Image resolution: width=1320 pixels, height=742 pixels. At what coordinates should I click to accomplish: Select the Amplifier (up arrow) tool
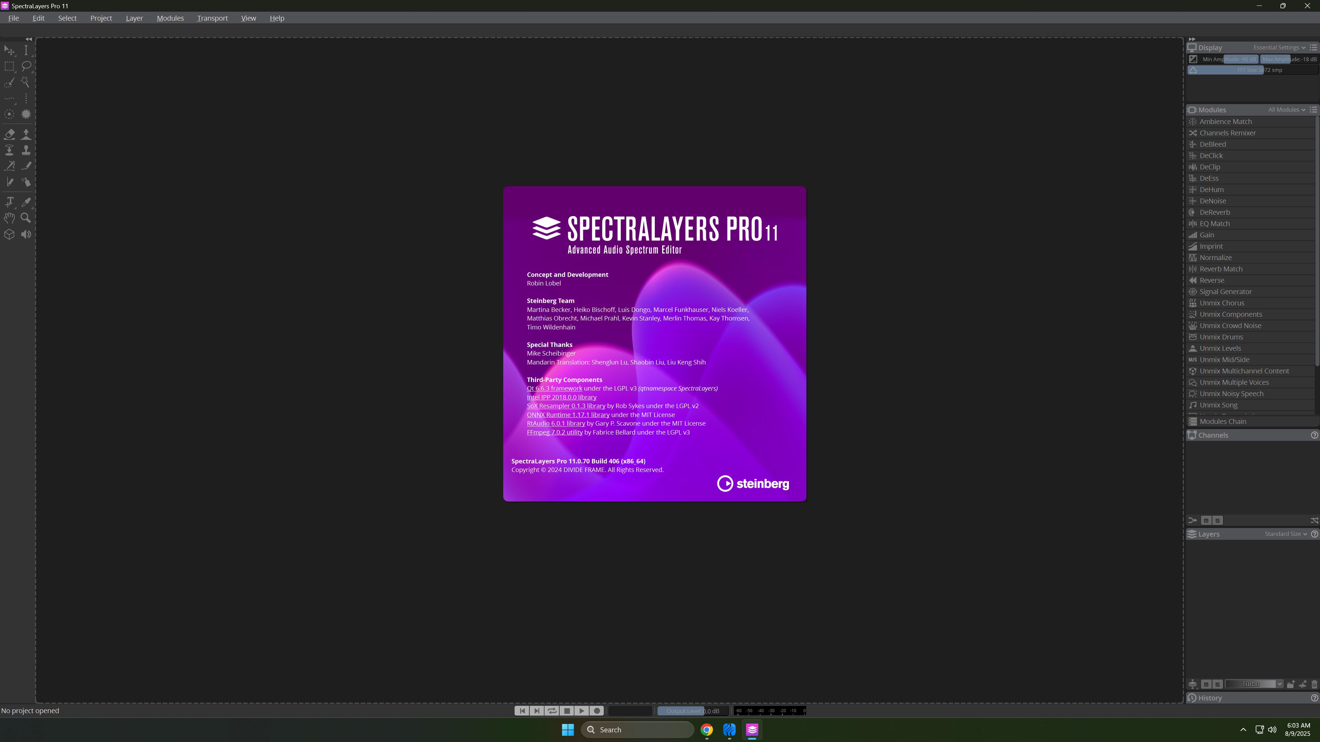coord(26,134)
